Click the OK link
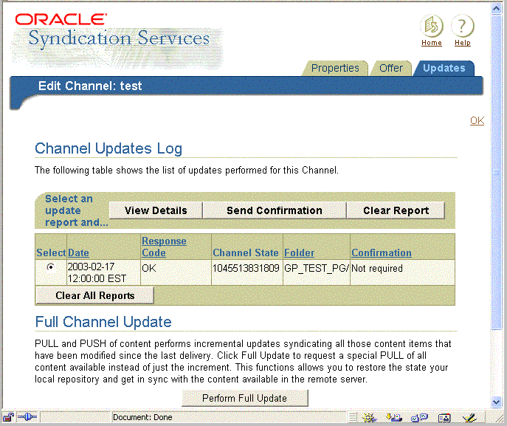Viewport: 507px width, 426px height. [477, 120]
